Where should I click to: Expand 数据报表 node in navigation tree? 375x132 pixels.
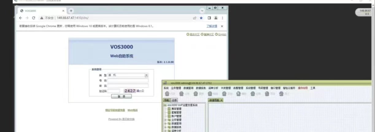pos(165,127)
